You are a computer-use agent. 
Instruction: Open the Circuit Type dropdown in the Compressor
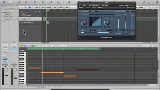click(93, 11)
